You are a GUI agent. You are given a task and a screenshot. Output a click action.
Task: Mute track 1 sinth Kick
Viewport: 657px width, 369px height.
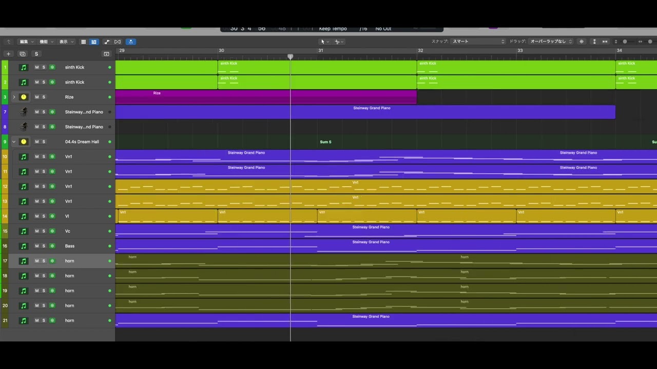(36, 67)
